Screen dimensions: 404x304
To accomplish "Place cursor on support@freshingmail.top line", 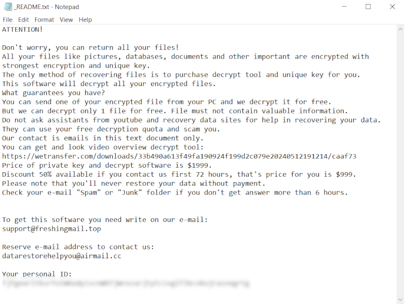I will [51, 229].
